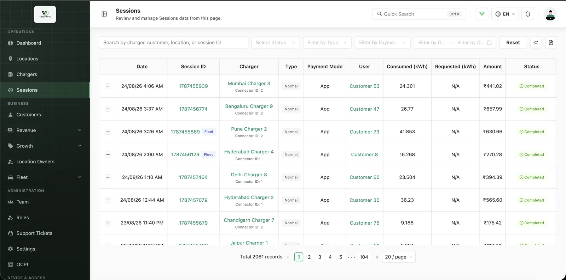Screen dimensions: 566x280
Task: Expand the Revenue submenu chevron
Action: (80, 130)
